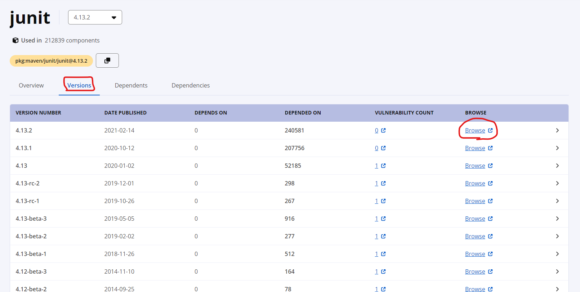
Task: Click external link icon beside 4.13-beta-3 vulnerability count
Action: [x=383, y=219]
